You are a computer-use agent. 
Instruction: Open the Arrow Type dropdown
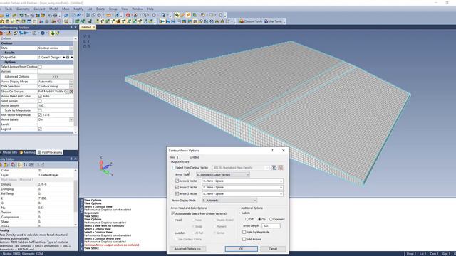223,175
